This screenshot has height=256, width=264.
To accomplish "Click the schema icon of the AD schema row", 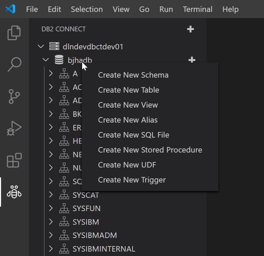I will tap(64, 100).
